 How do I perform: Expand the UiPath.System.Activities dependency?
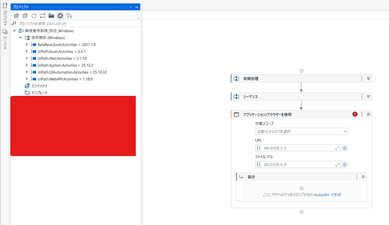27,65
